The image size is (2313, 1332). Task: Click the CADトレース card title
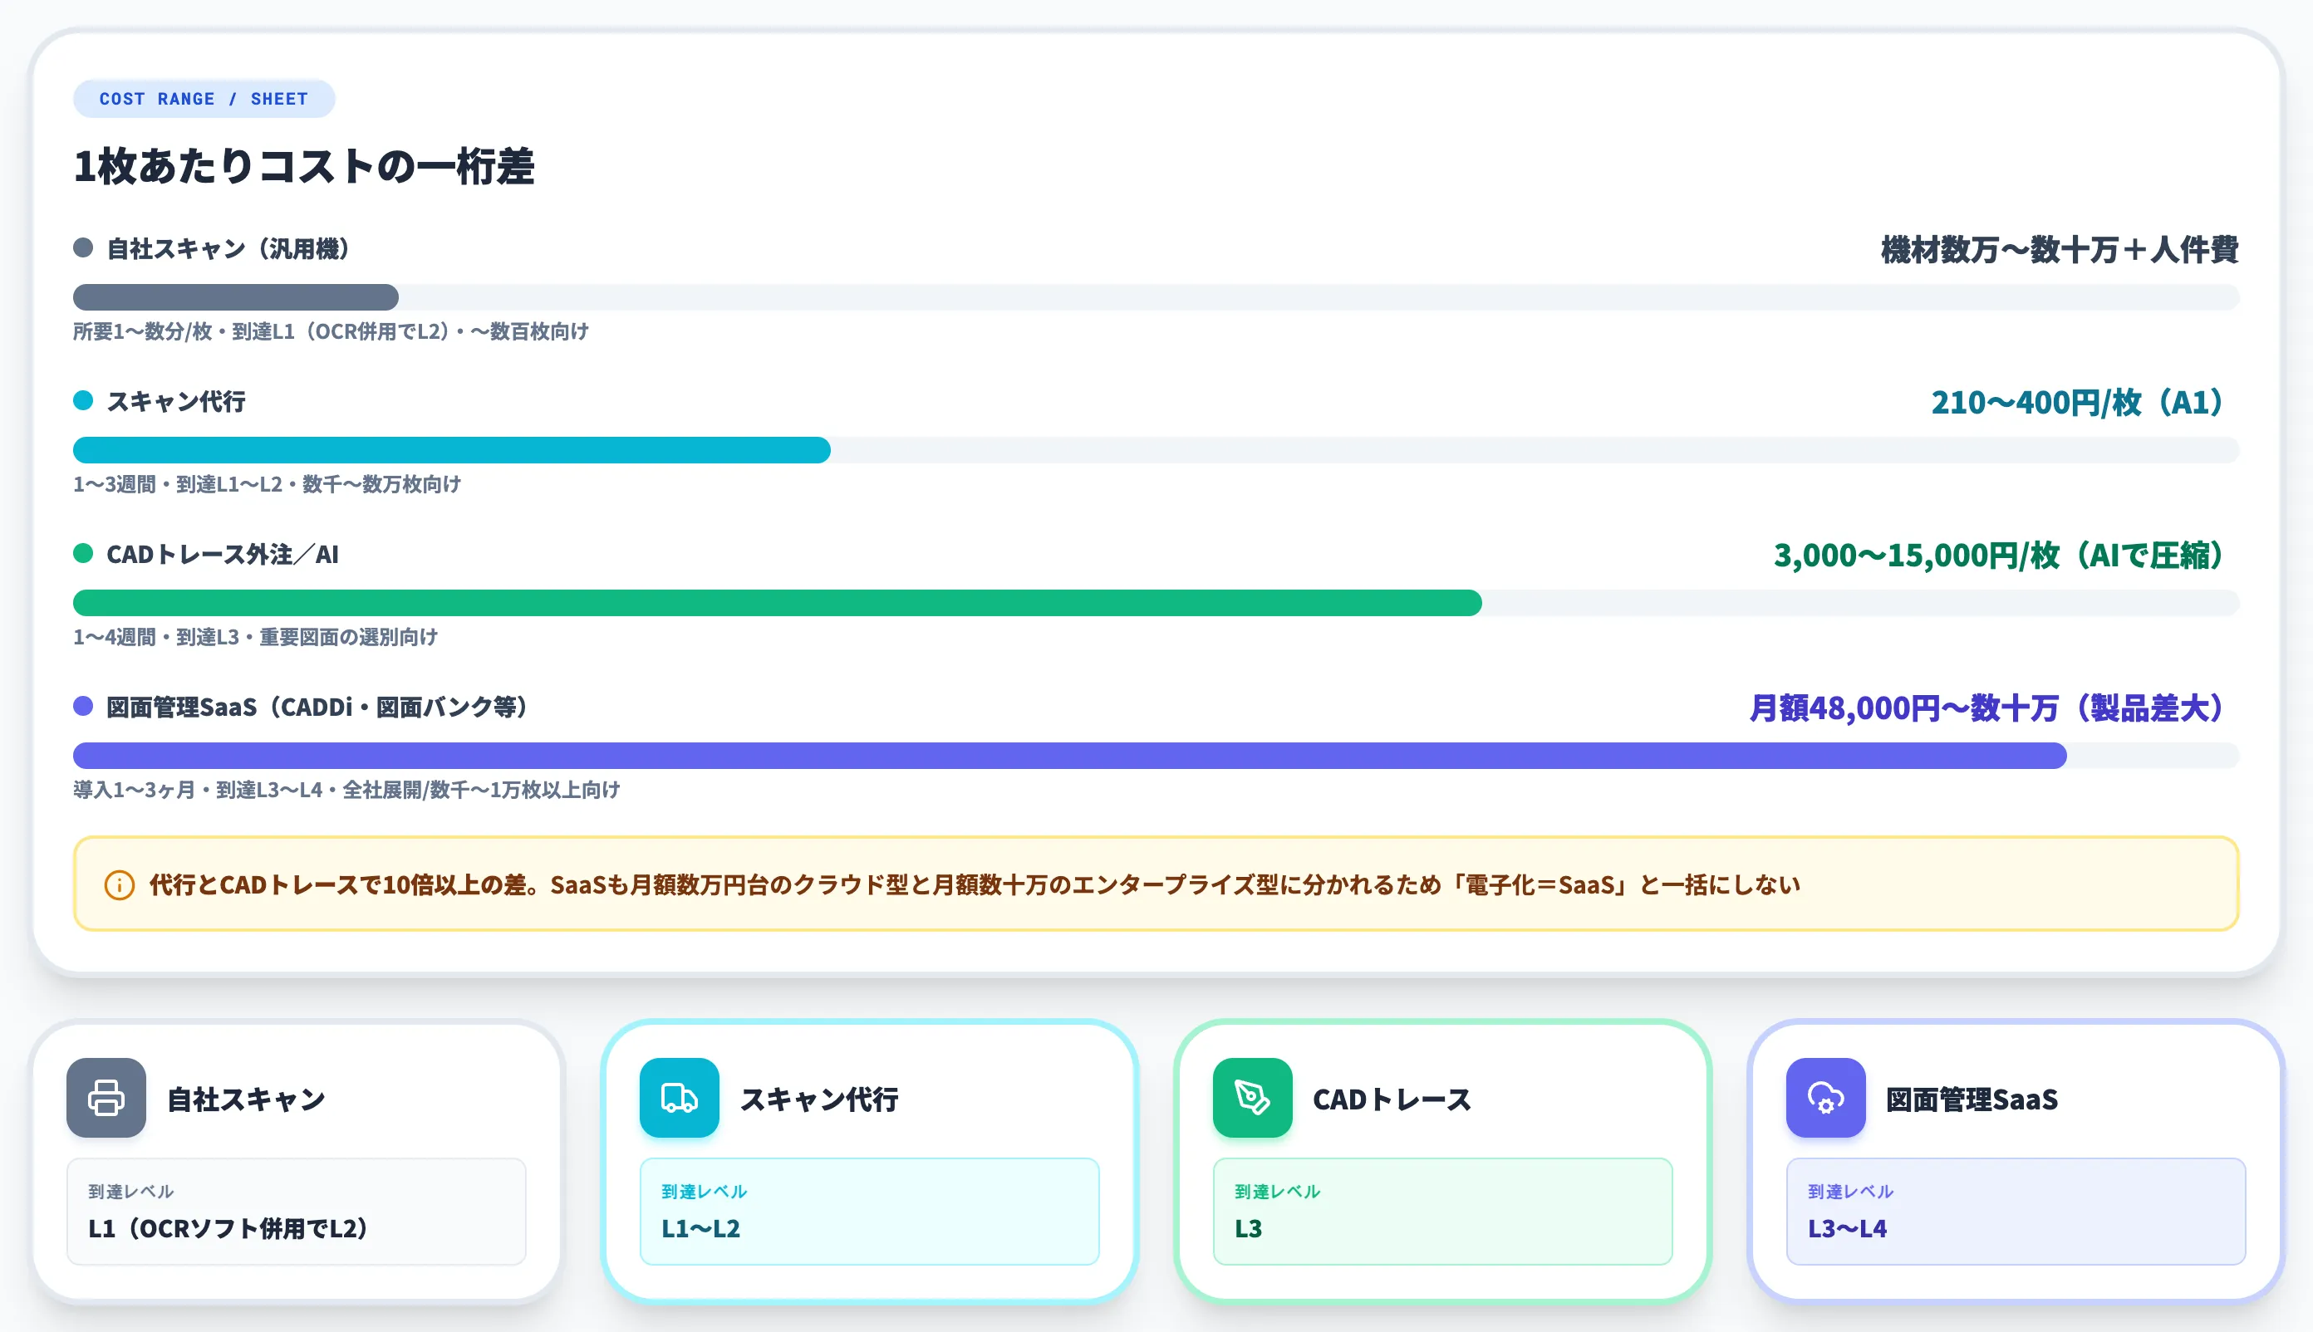(1392, 1099)
